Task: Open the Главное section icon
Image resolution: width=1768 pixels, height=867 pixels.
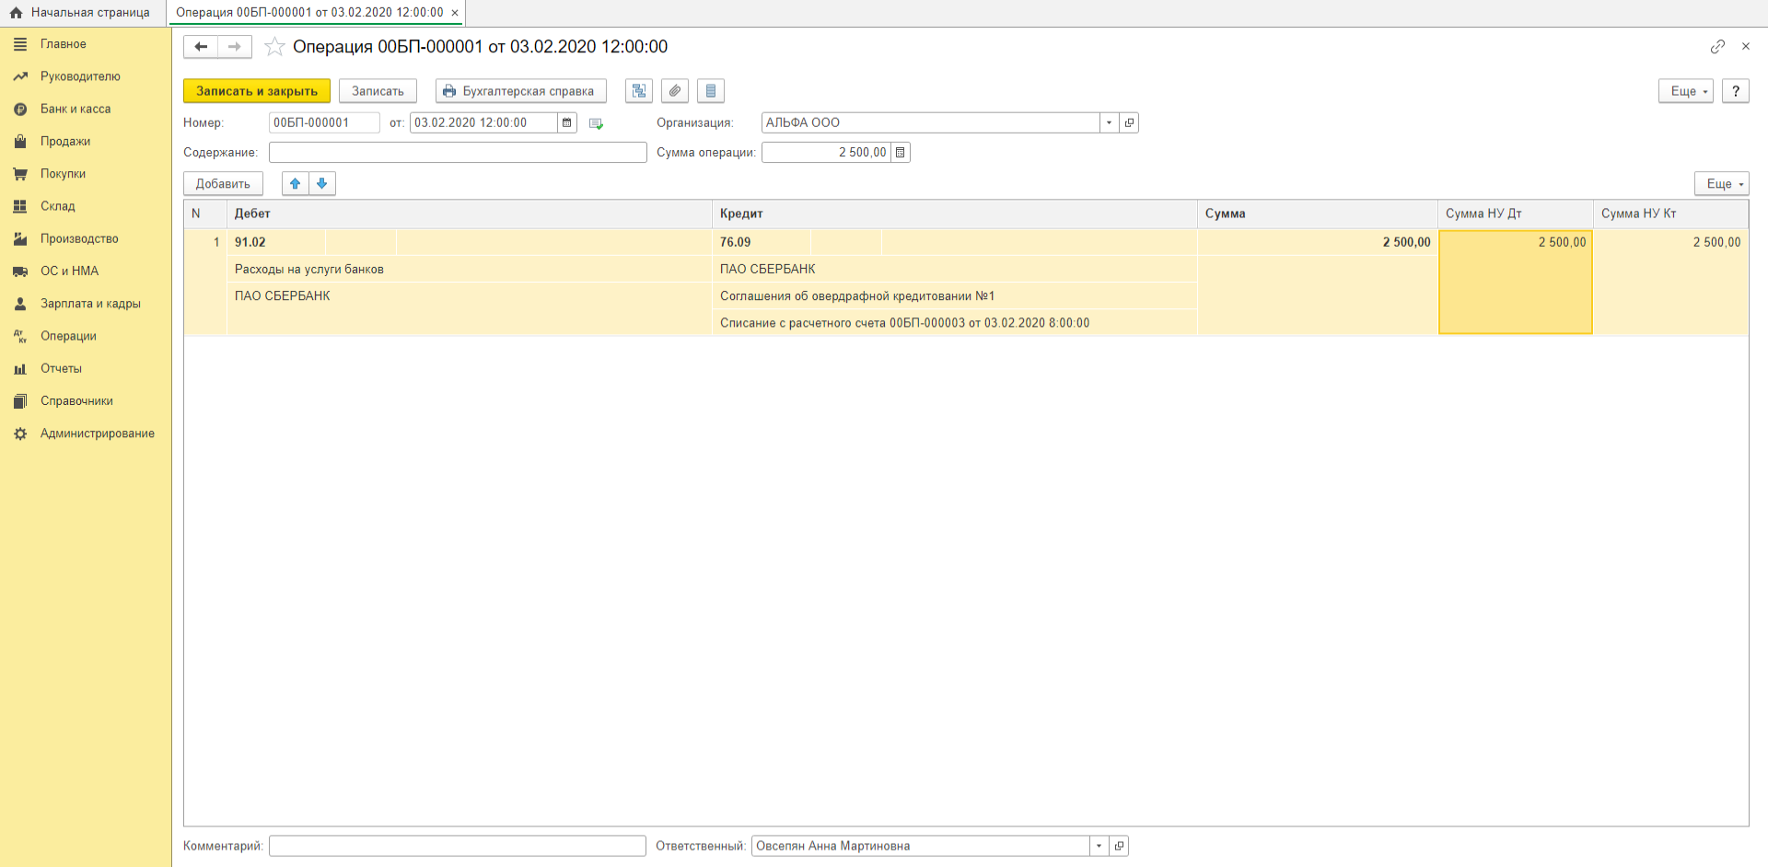Action: pos(20,44)
